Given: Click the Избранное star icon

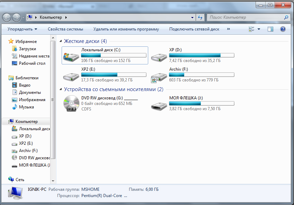Looking at the screenshot, I should point(11,41).
